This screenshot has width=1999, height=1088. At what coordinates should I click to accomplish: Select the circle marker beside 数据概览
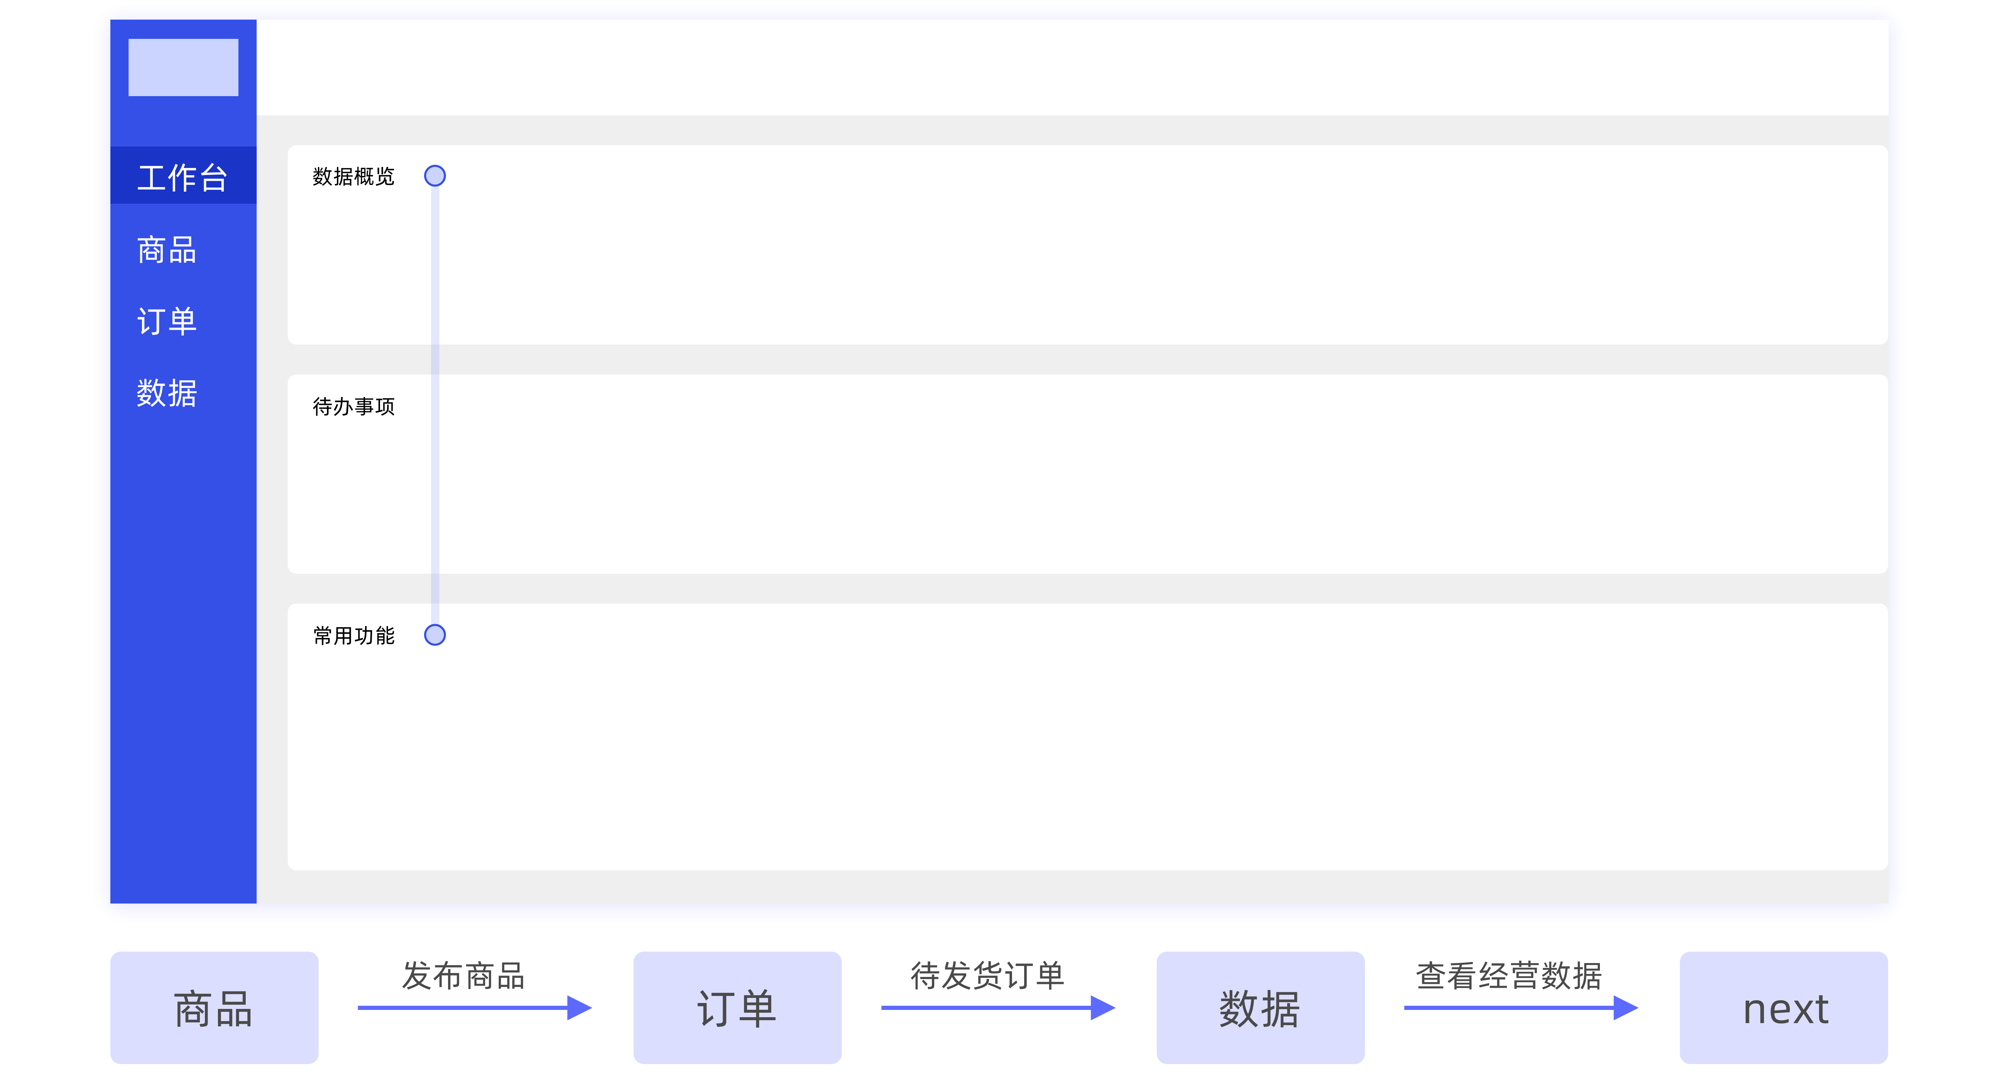click(435, 176)
